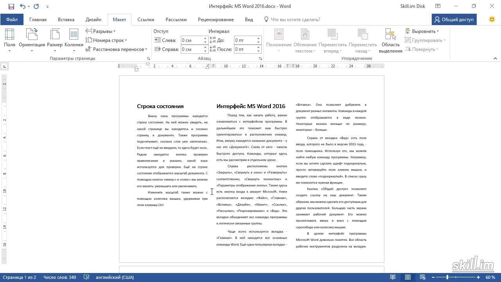Open the Абзац dialog launcher
The image size is (501, 282).
[x=261, y=58]
